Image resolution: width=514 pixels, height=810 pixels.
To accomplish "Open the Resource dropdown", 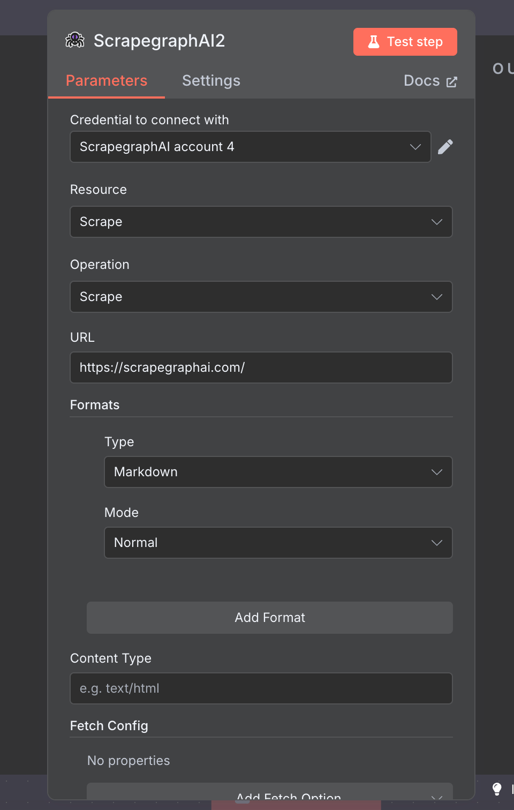I will coord(261,222).
